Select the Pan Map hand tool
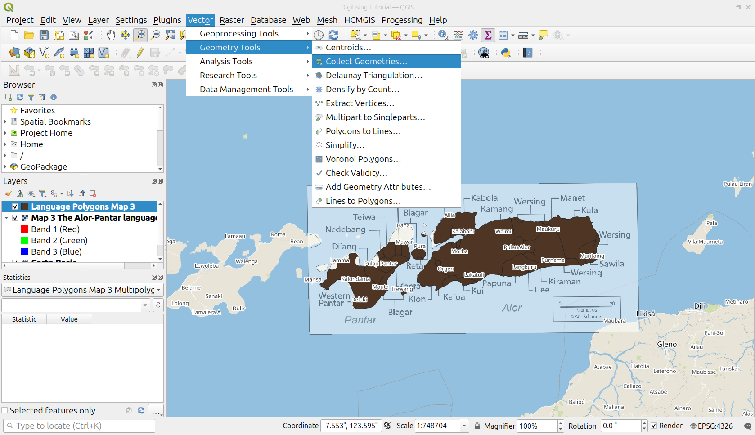The image size is (755, 435). pos(111,35)
